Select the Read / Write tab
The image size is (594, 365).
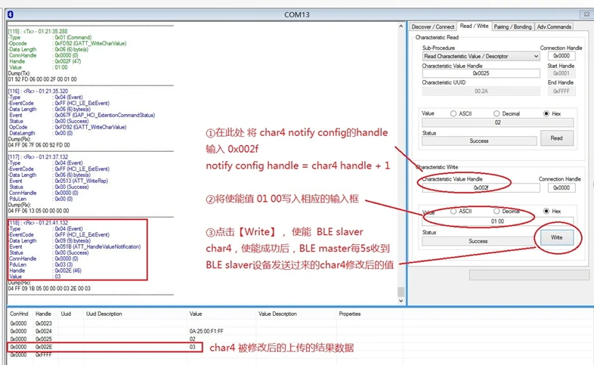(x=474, y=26)
